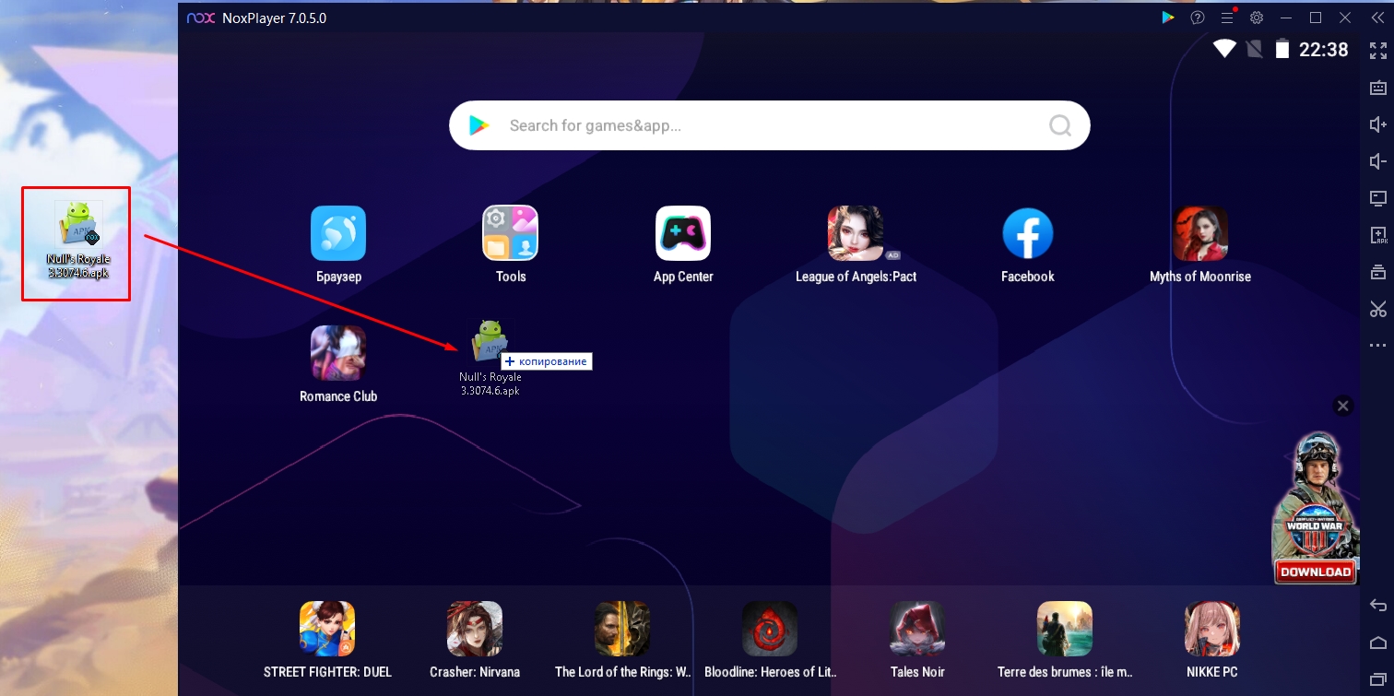Click the Install APK sidebar icon

tap(1377, 235)
